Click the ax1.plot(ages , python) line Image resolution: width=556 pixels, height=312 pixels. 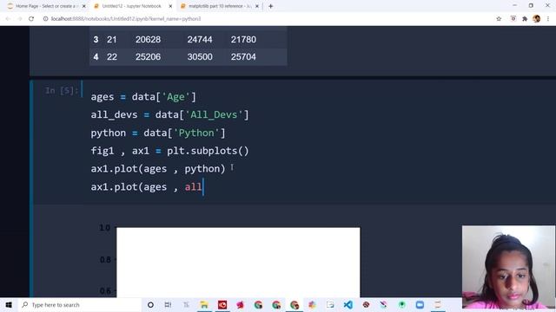[158, 169]
